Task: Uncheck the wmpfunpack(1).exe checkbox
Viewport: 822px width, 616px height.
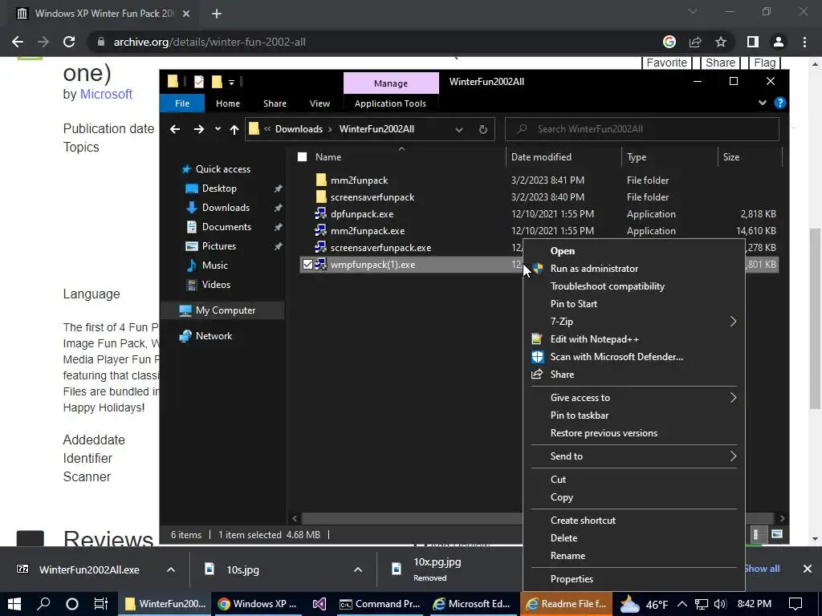Action: (307, 265)
